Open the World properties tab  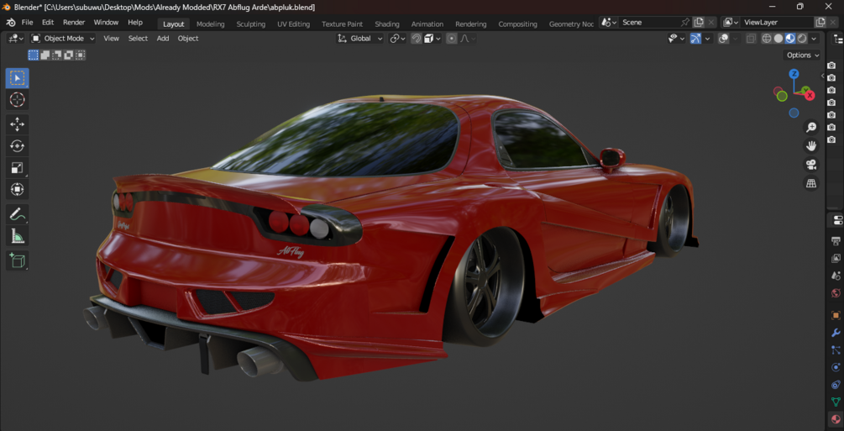(x=836, y=293)
